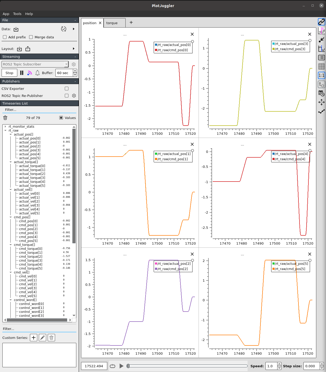
Task: Open the ROS2 Topic Subscriber dropdown
Action: (35, 64)
